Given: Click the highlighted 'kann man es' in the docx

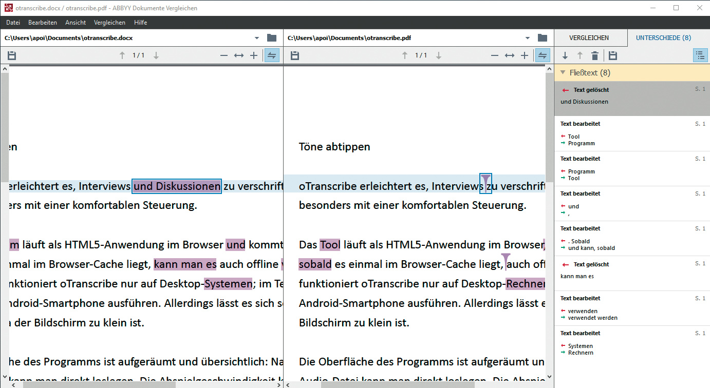Looking at the screenshot, I should coord(185,264).
